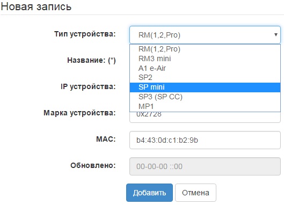Click the Тип устройства label
Image resolution: width=284 pixels, height=205 pixels.
[x=85, y=34]
